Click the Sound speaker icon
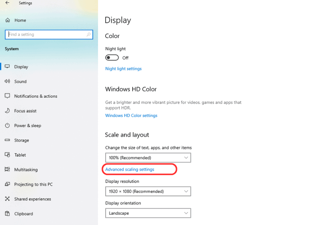 (7, 81)
